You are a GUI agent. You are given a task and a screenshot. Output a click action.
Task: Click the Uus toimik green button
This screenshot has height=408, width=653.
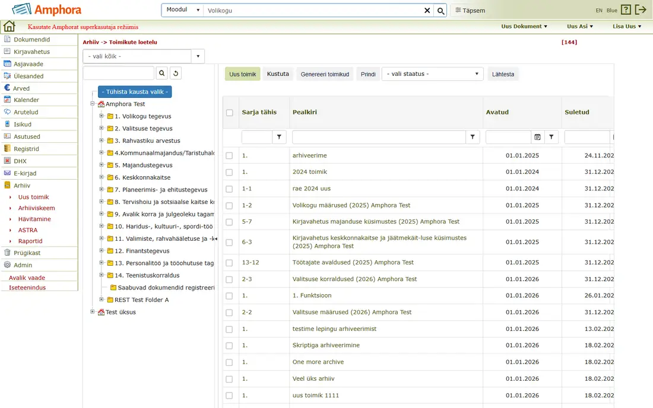[242, 74]
